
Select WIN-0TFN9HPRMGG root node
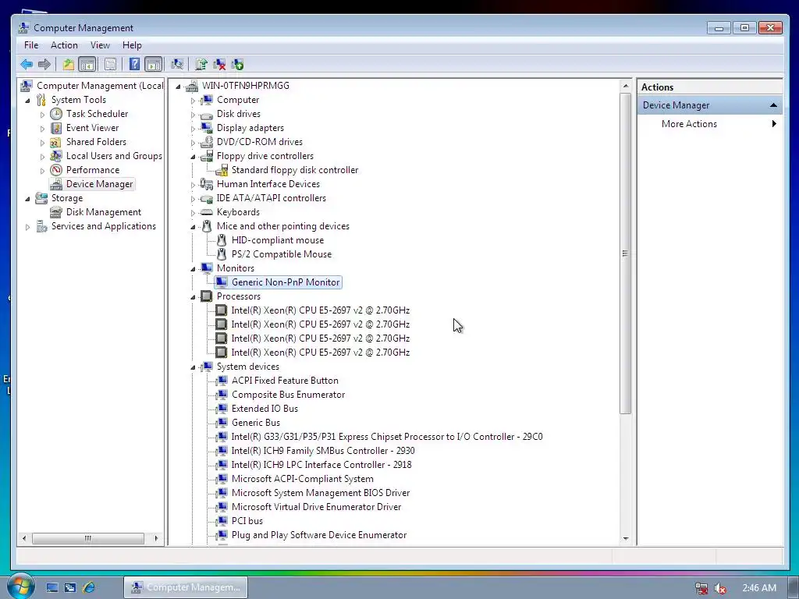[x=245, y=86]
